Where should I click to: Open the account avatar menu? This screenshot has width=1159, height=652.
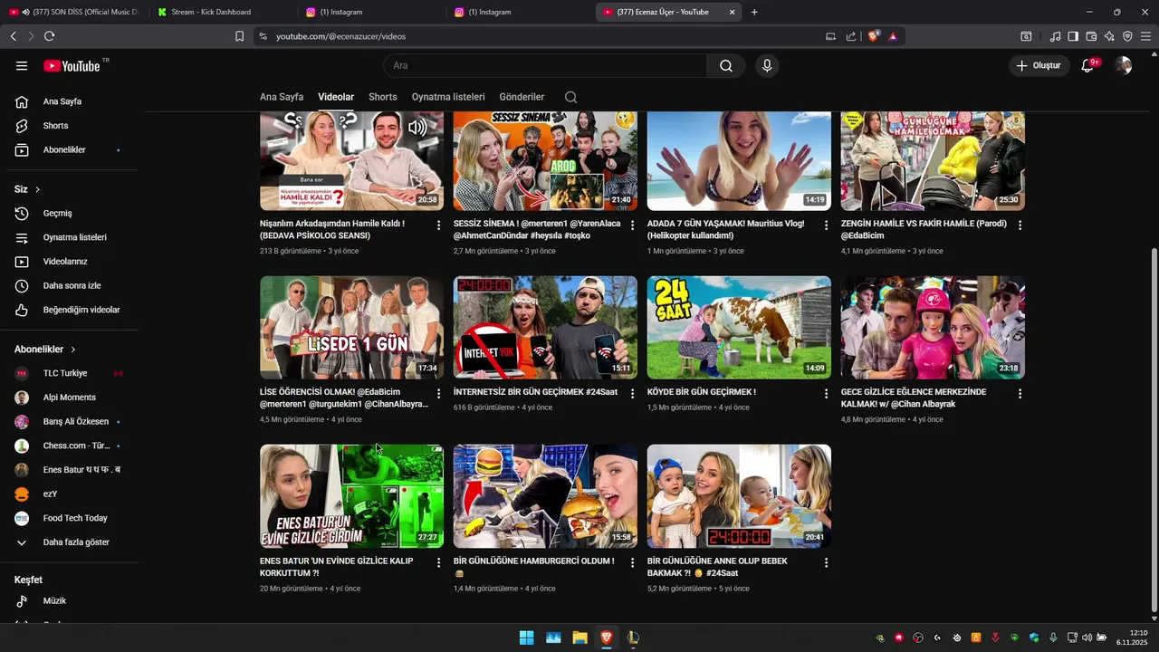[x=1124, y=66]
